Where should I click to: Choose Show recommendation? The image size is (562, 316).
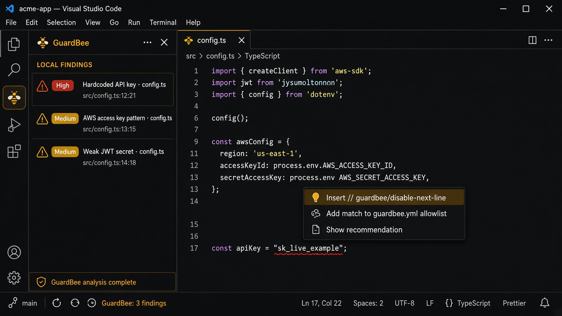(384, 230)
